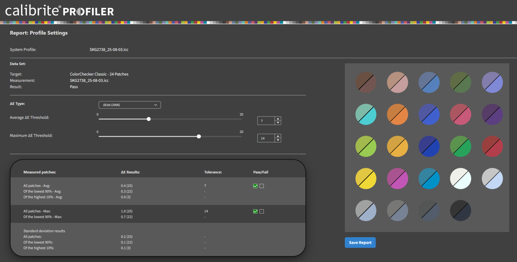Screen dimensions: 517x262
Task: Toggle the empty Fail checkbox for Max row
Action: click(262, 211)
